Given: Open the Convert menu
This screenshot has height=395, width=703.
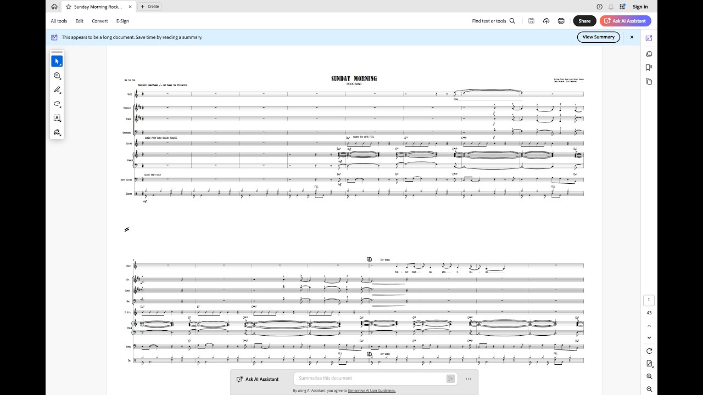Looking at the screenshot, I should (100, 21).
